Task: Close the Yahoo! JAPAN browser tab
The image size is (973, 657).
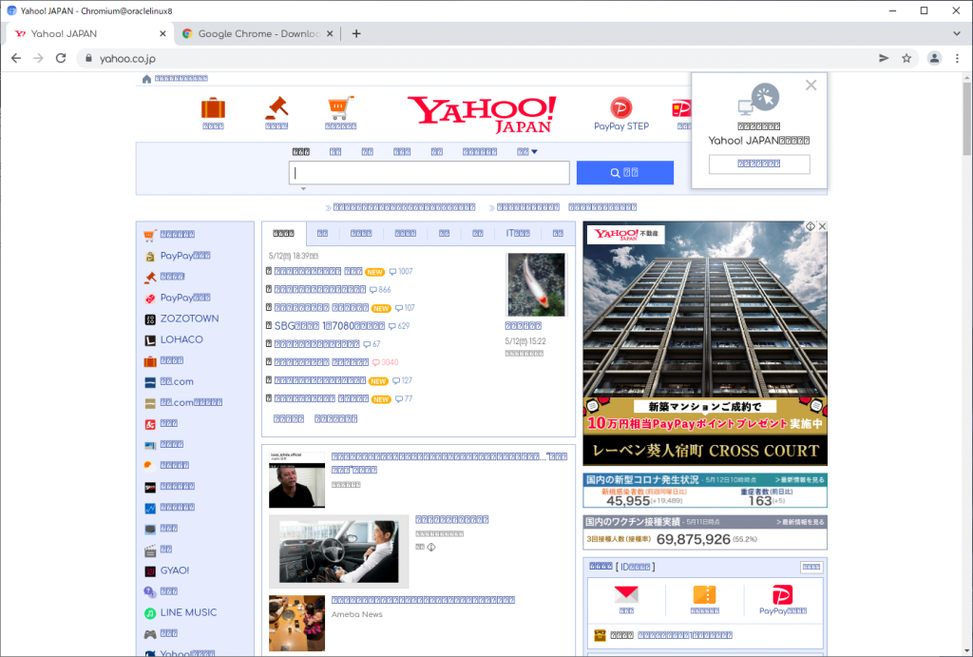Action: (x=162, y=33)
